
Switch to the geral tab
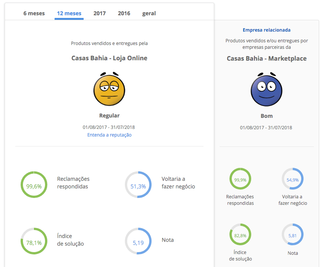pos(149,13)
